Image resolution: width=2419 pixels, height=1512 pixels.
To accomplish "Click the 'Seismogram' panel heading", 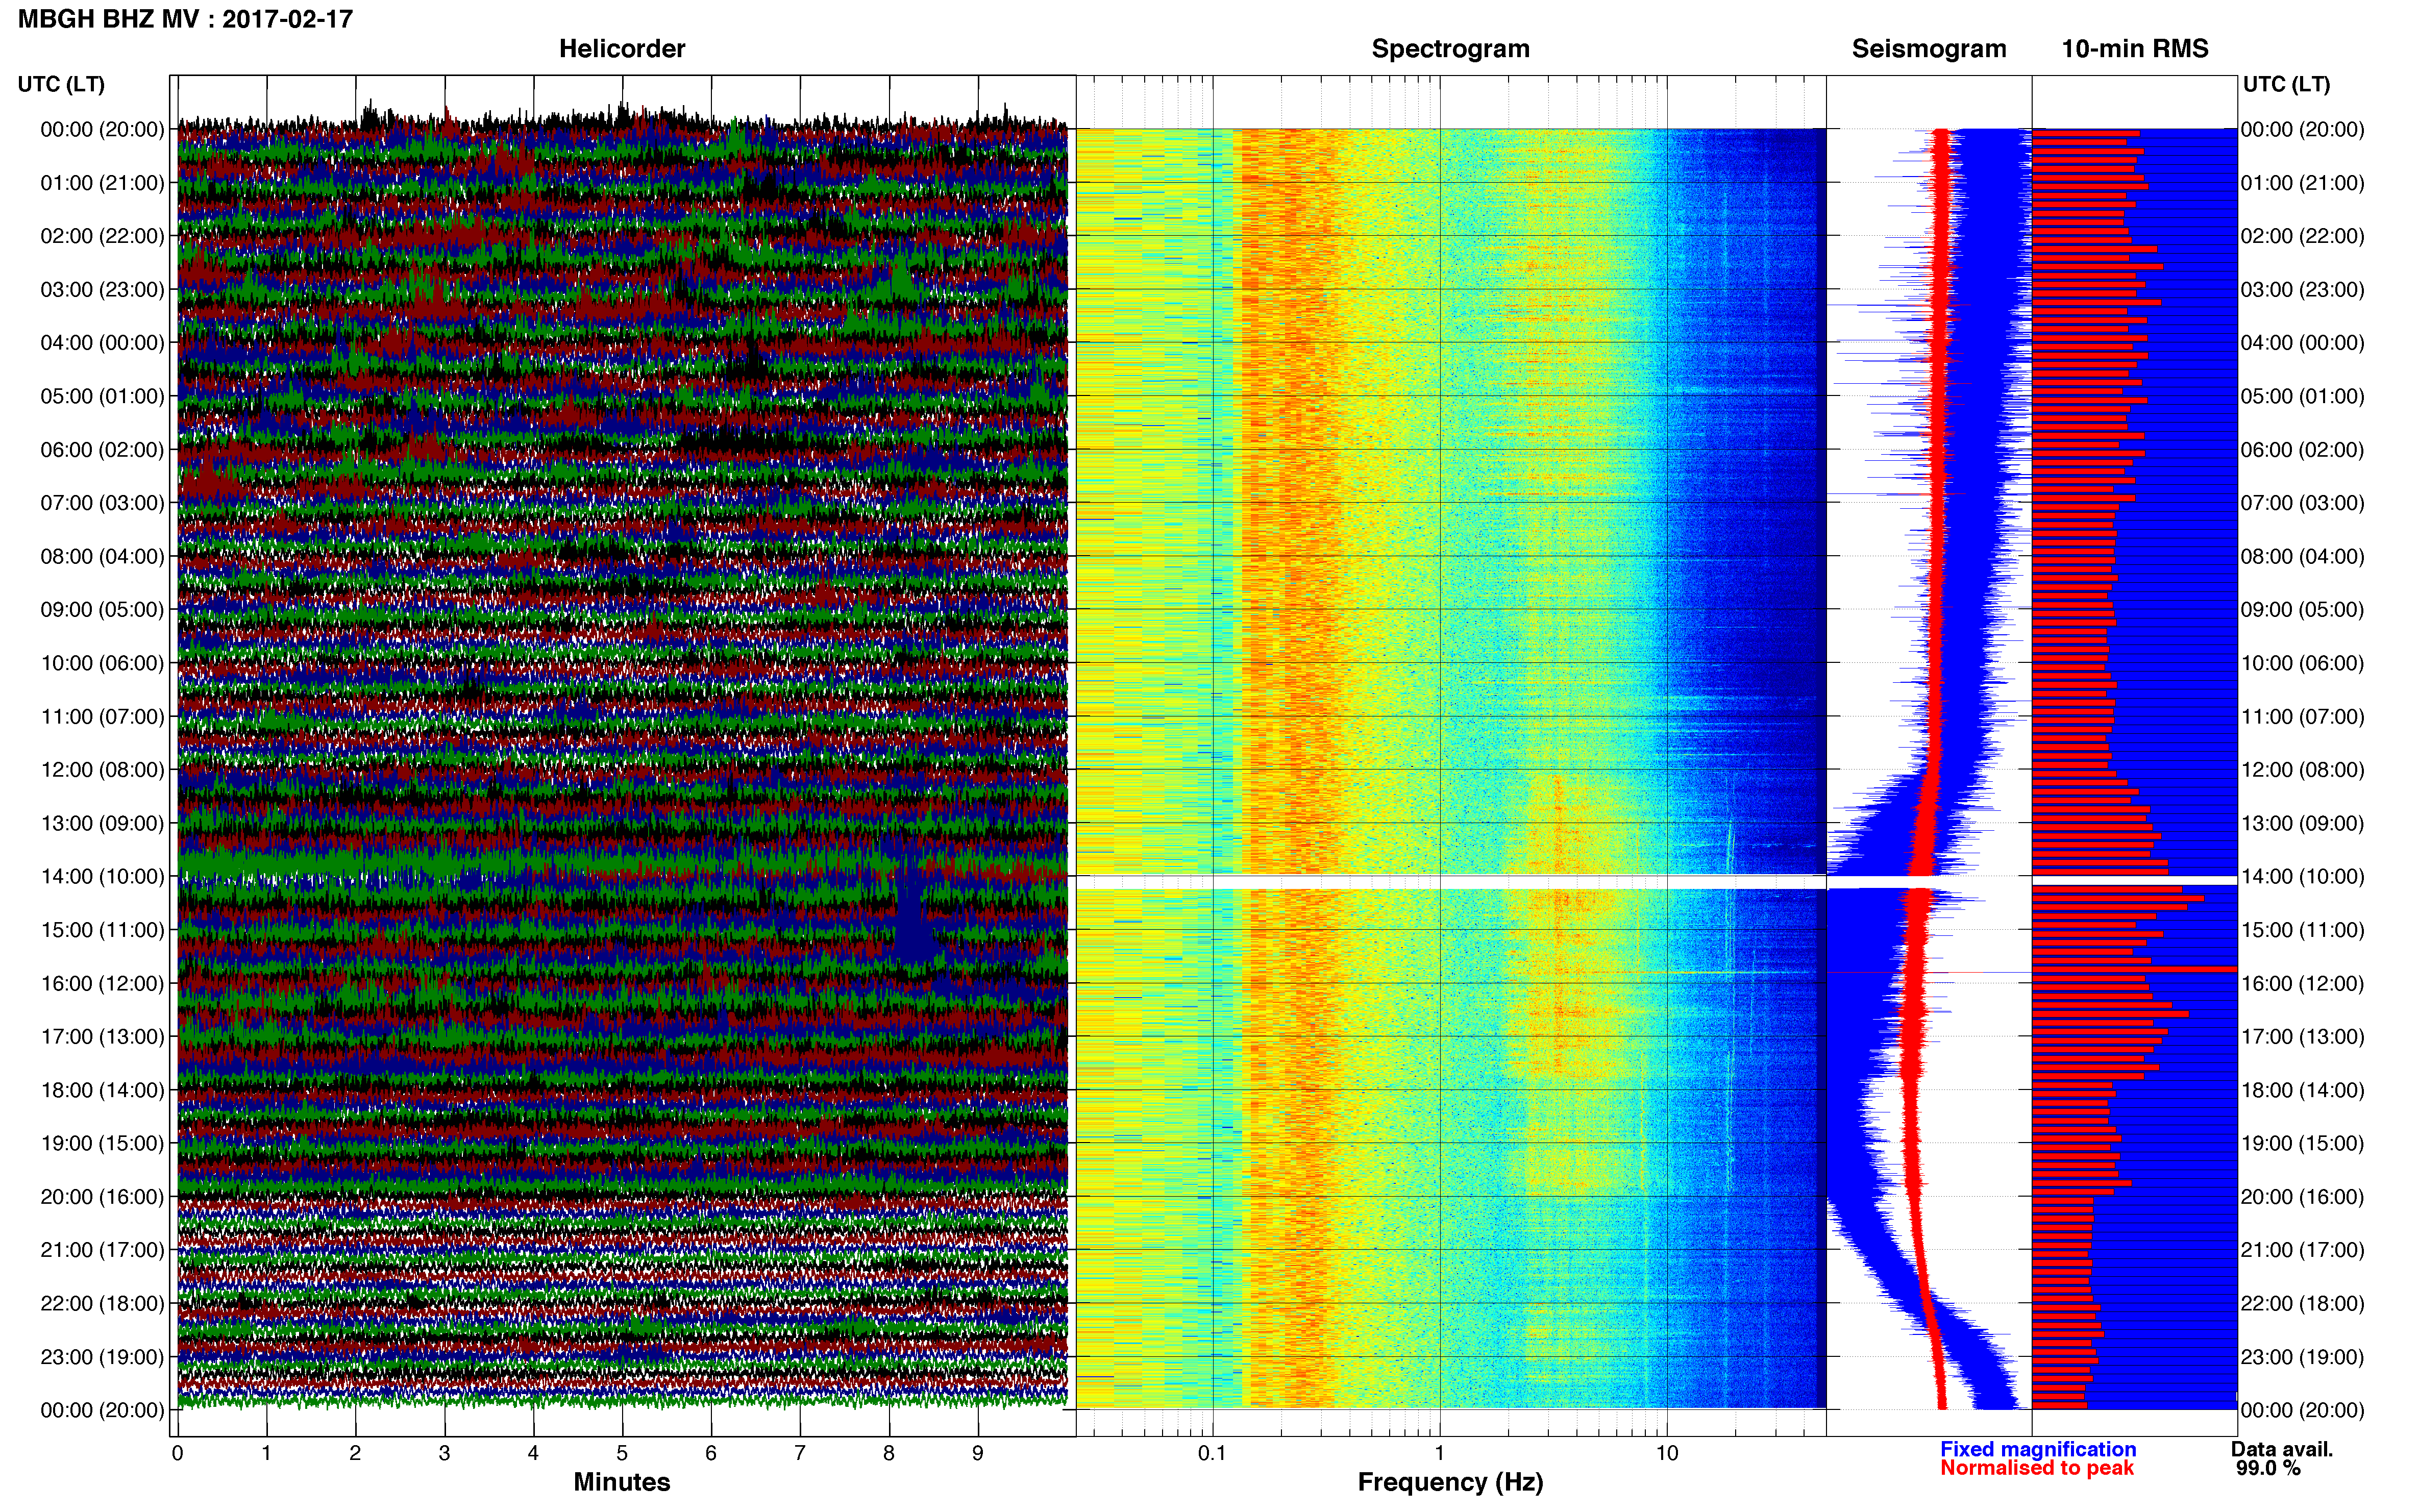I will [x=1929, y=49].
